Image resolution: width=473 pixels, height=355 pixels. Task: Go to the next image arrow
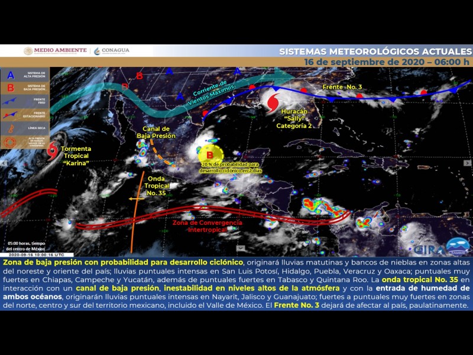tap(467, 163)
